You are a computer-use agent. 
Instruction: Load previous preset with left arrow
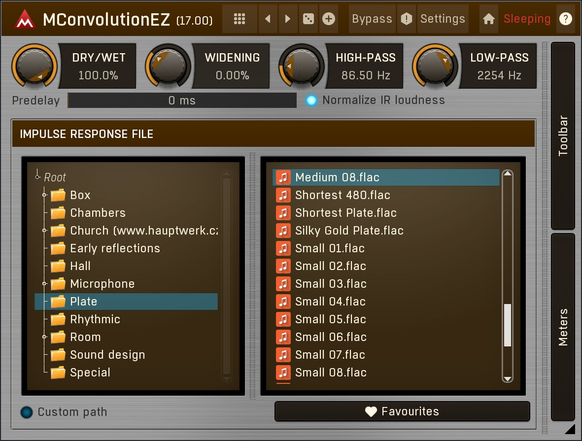tap(268, 19)
